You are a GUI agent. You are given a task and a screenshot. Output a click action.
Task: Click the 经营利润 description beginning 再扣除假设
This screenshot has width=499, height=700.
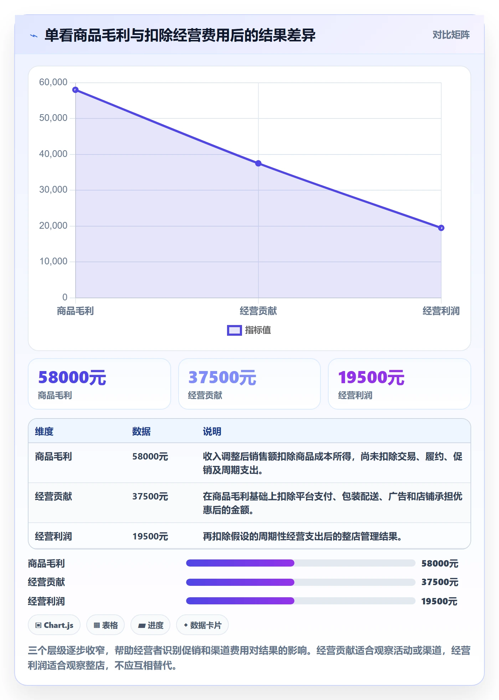pyautogui.click(x=303, y=537)
